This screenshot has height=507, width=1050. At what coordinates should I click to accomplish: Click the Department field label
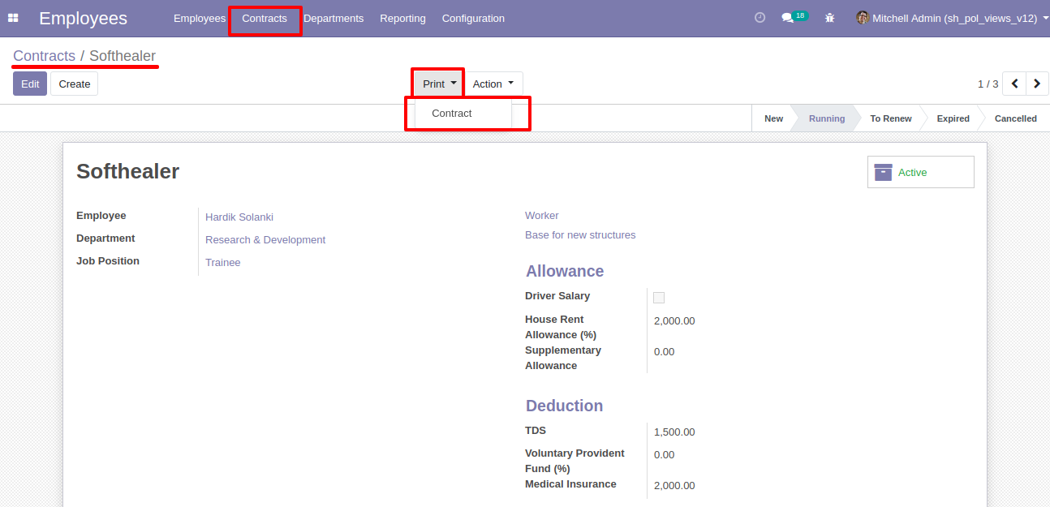(105, 238)
